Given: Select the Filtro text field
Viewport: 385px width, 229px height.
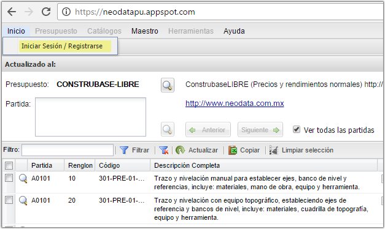Looking at the screenshot, I should (x=68, y=150).
